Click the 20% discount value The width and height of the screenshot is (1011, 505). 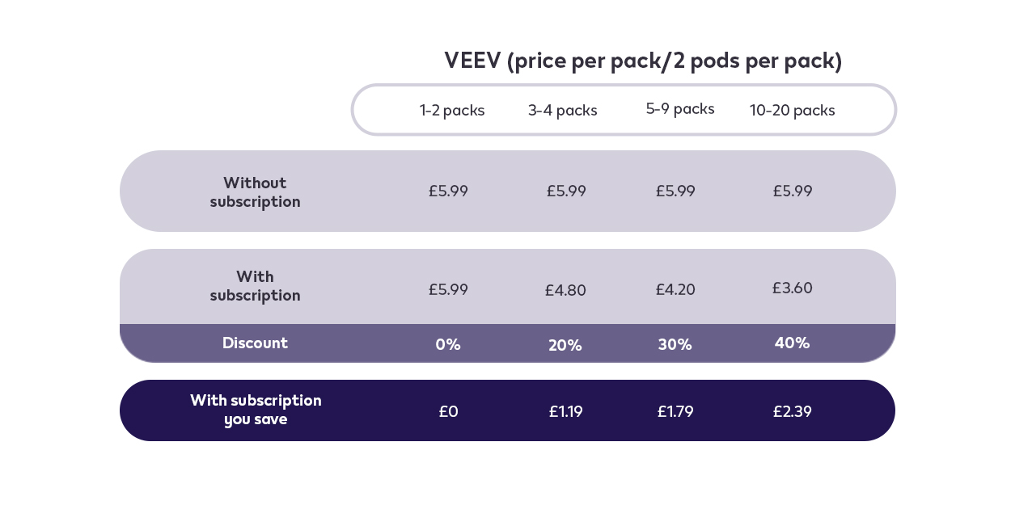pos(565,346)
